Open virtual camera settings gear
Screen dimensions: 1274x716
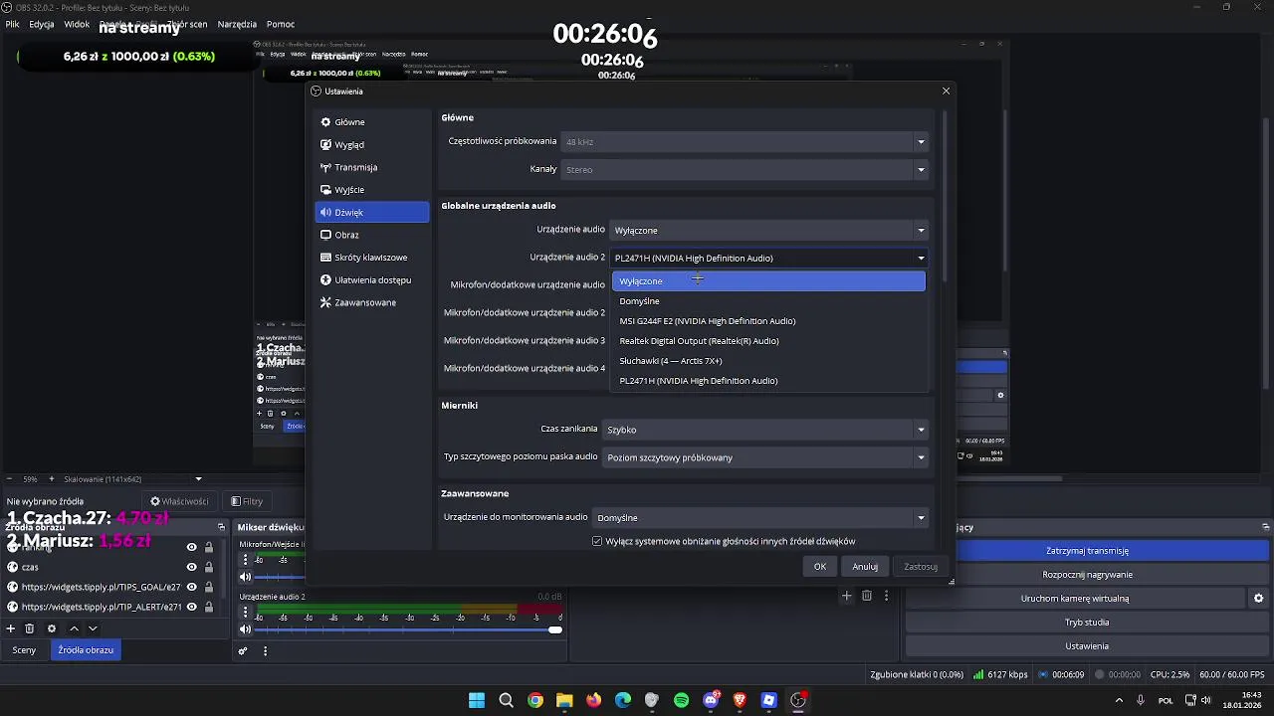tap(1258, 599)
